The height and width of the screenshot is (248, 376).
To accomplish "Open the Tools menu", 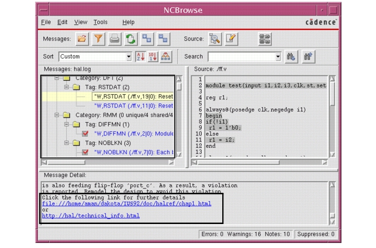I will [100, 22].
